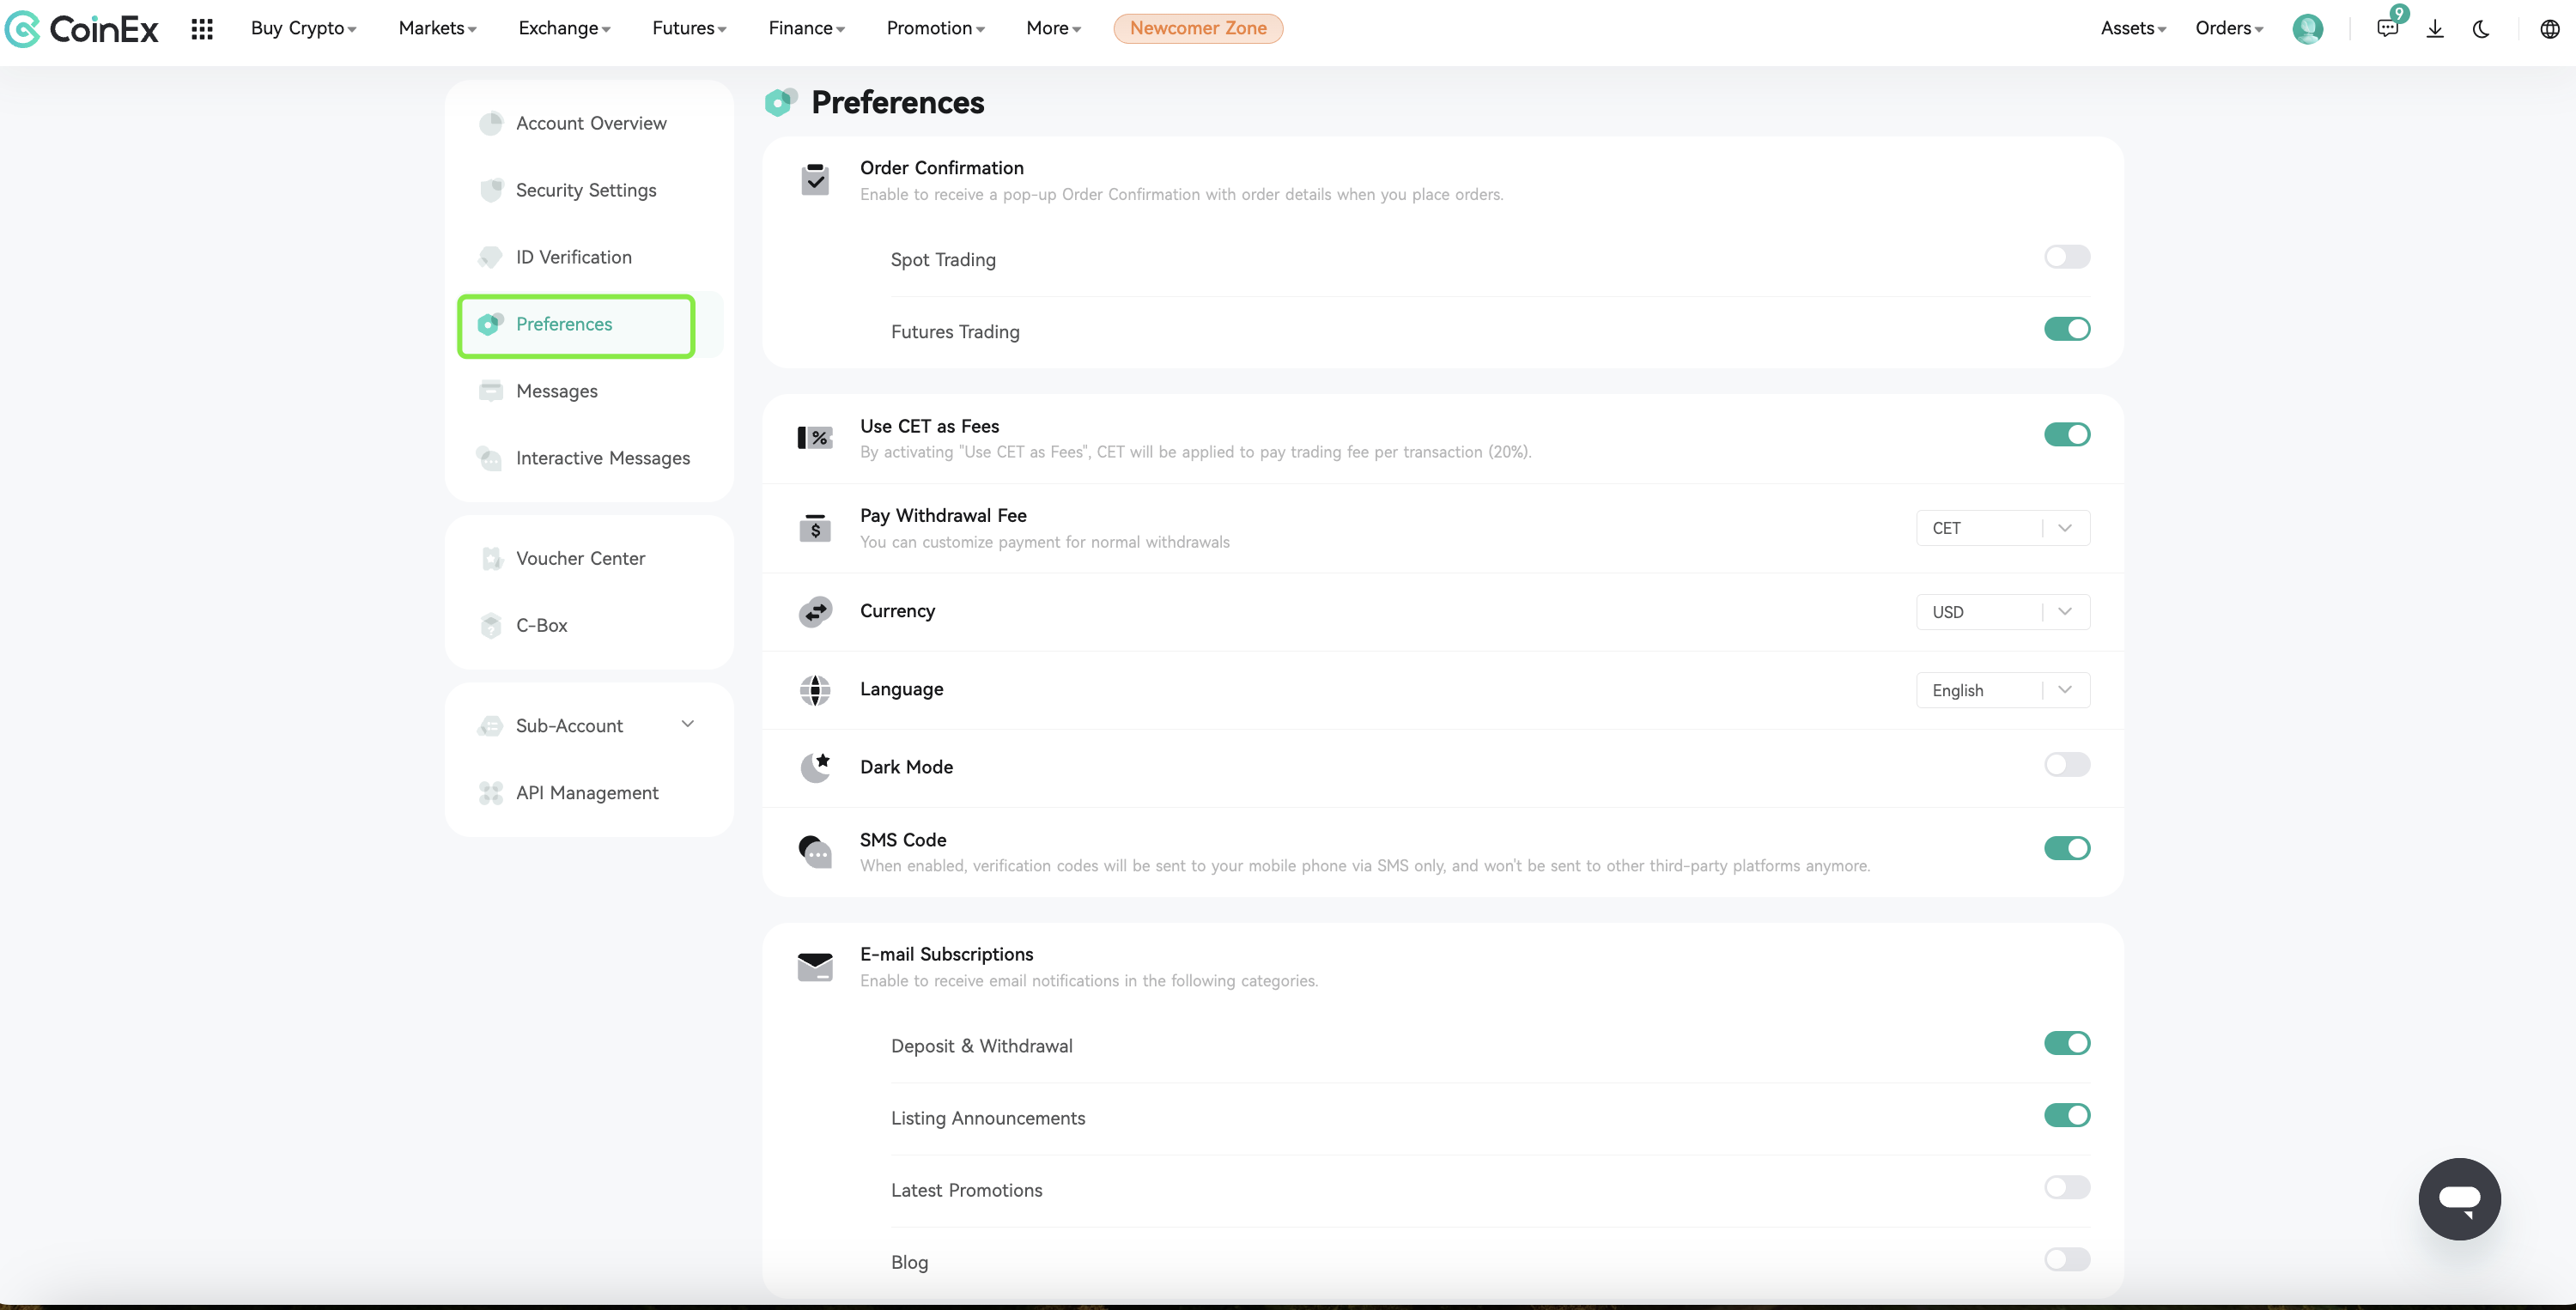Open the Orders dropdown menu

tap(2229, 29)
